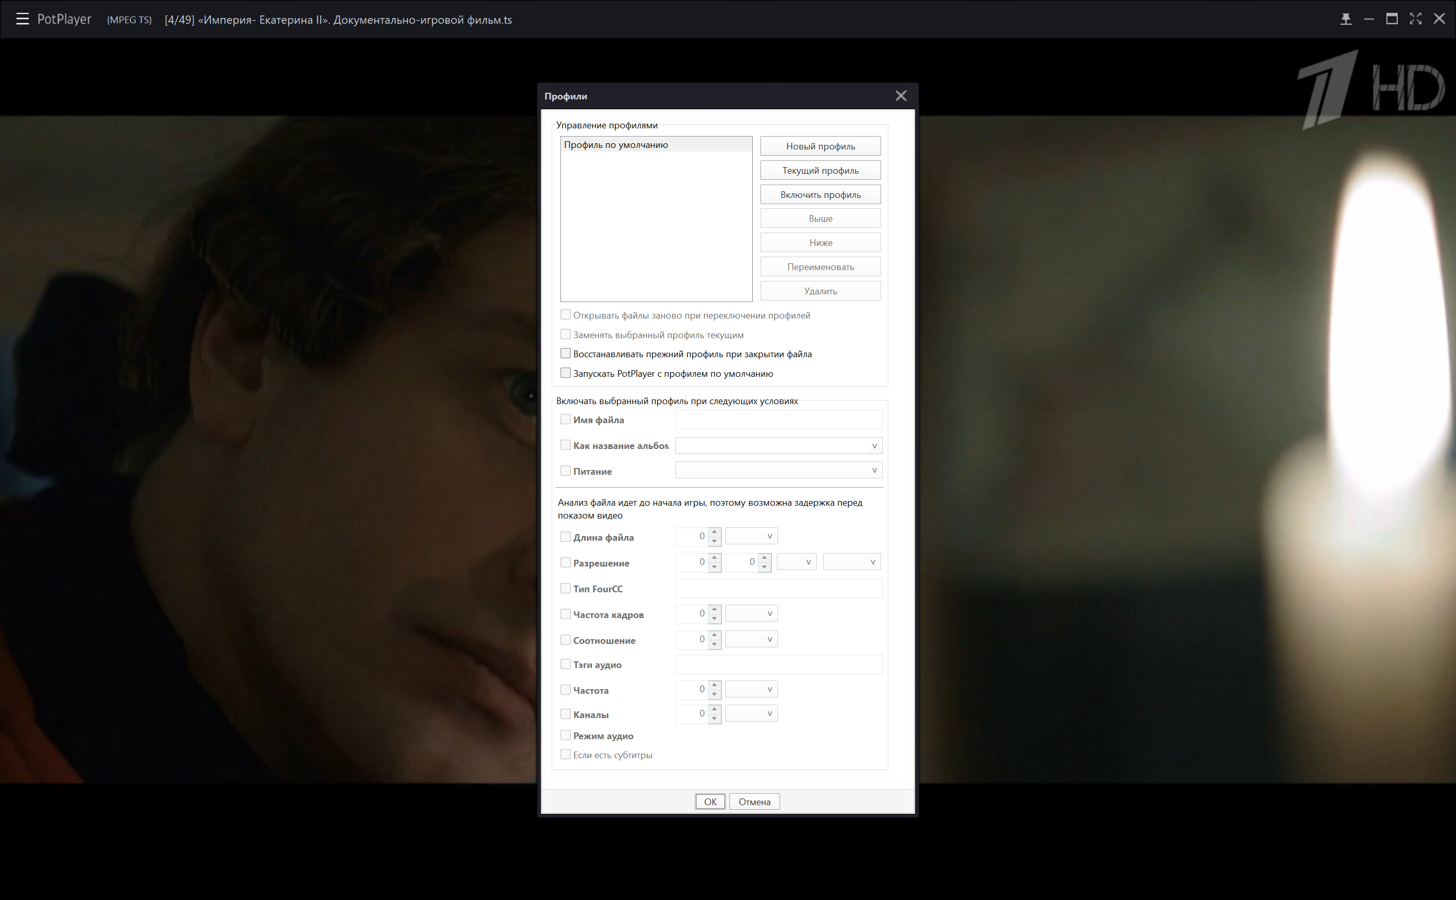The width and height of the screenshot is (1456, 900).
Task: Toggle Тэги аудио checkbox
Action: click(566, 664)
